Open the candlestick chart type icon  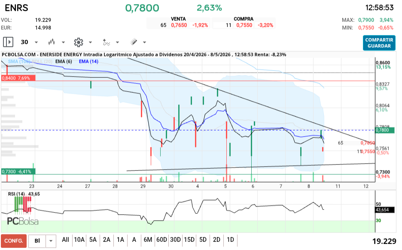(x=52, y=42)
